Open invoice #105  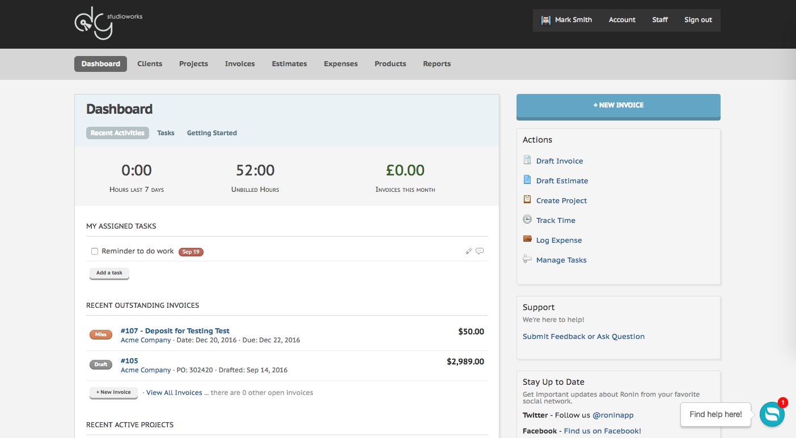(x=129, y=361)
